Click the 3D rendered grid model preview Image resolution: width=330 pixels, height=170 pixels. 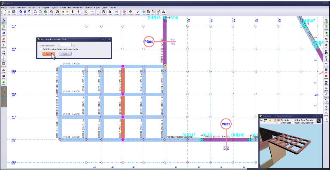(291, 146)
